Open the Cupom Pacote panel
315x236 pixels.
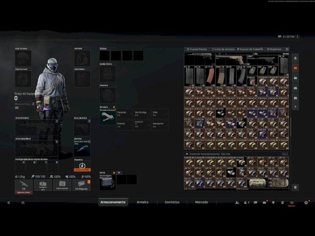click(x=197, y=49)
